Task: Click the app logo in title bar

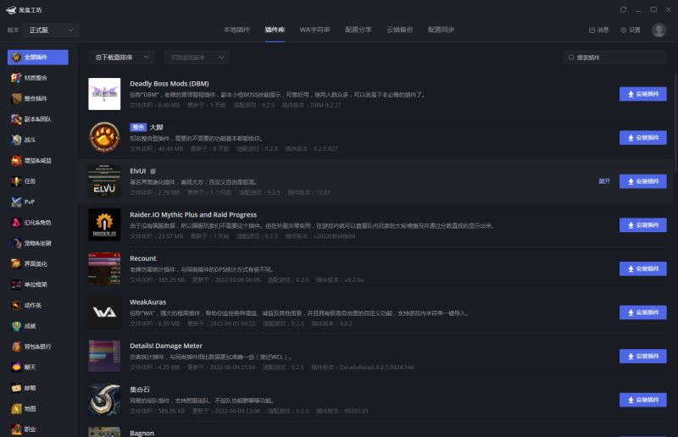Action: tap(11, 10)
